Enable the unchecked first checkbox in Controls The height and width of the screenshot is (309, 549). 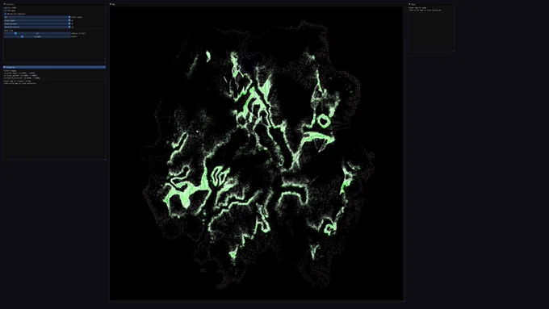point(6,10)
